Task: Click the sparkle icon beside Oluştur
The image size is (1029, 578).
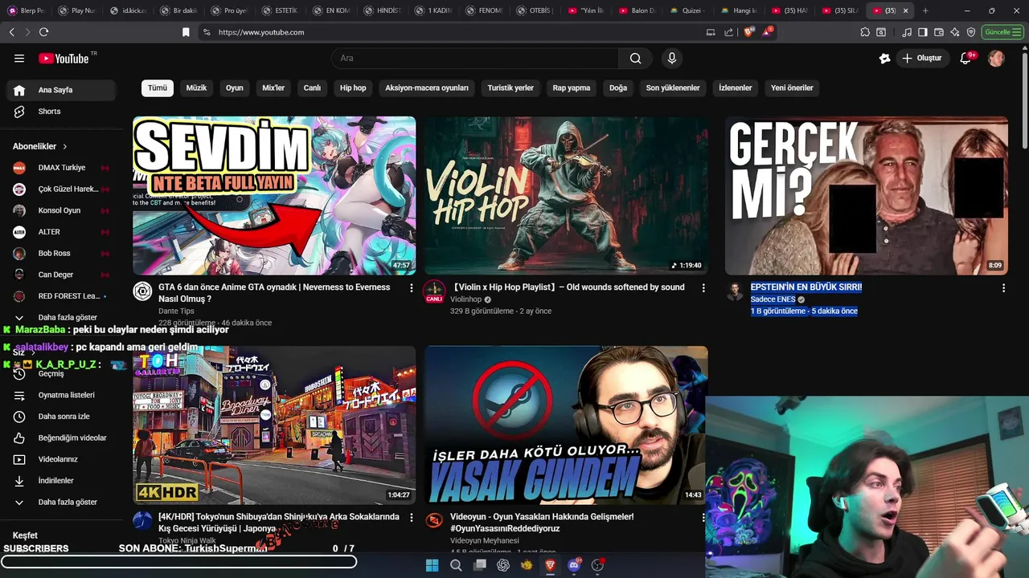Action: tap(884, 58)
